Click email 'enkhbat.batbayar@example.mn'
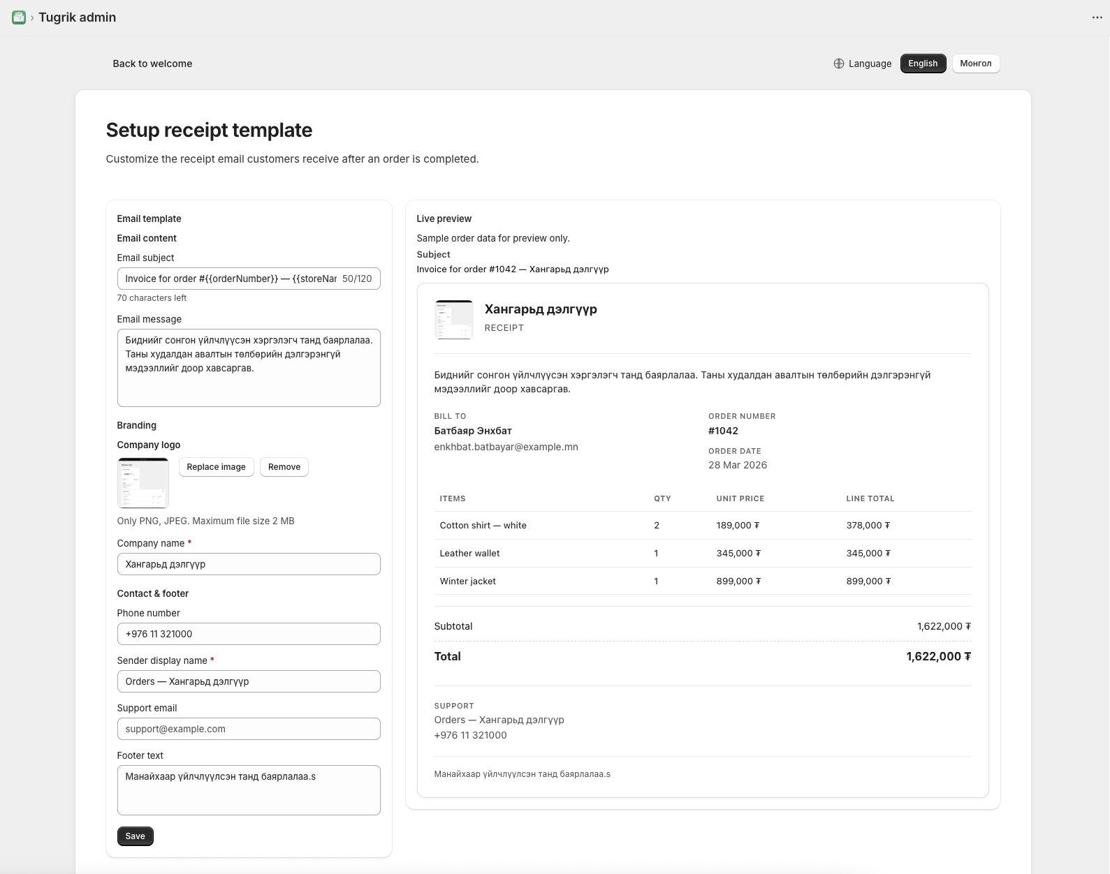 [x=506, y=447]
